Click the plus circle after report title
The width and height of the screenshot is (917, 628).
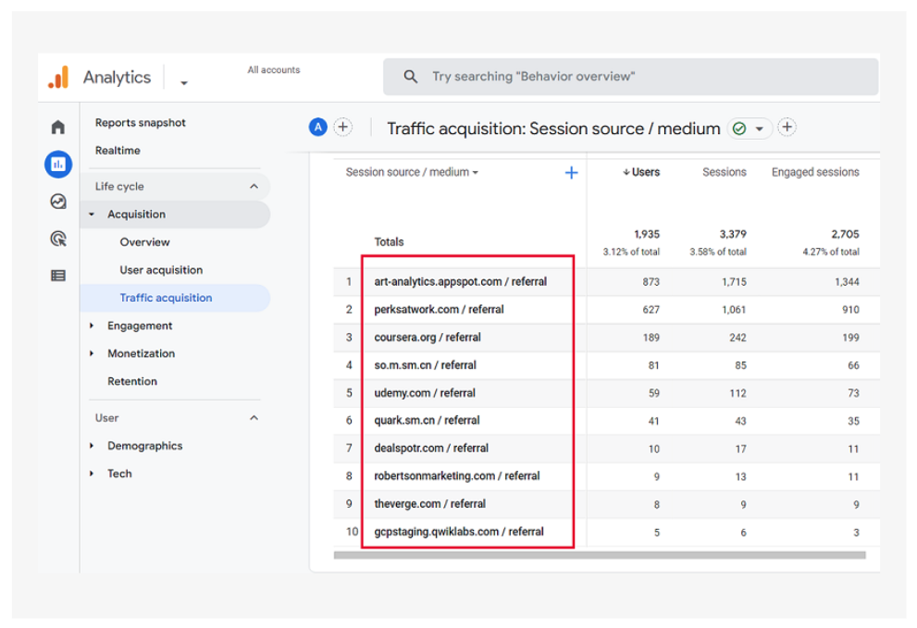tap(787, 127)
